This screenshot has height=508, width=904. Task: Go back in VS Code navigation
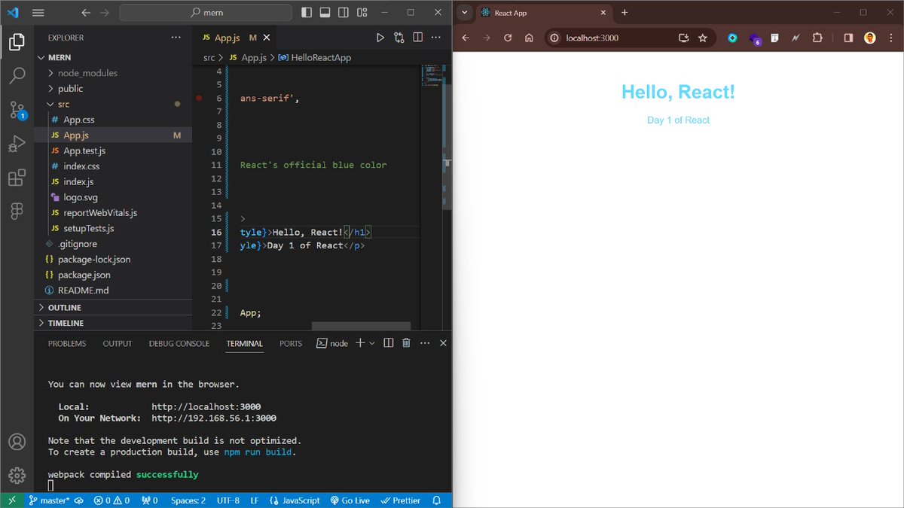coord(85,13)
